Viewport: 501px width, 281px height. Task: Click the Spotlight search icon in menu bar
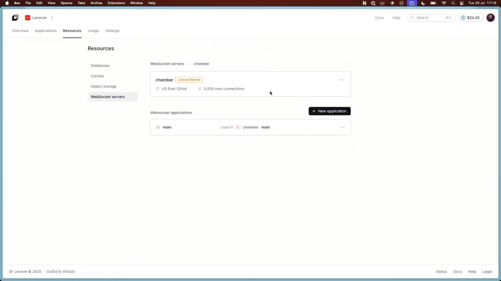[453, 3]
